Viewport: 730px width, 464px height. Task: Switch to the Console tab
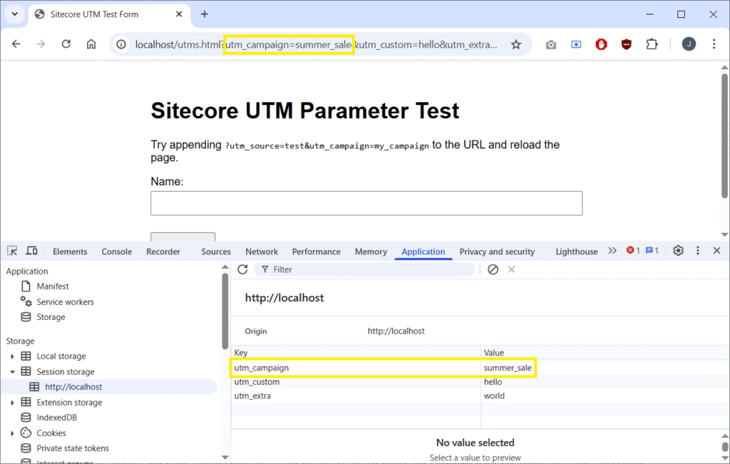[x=116, y=252]
